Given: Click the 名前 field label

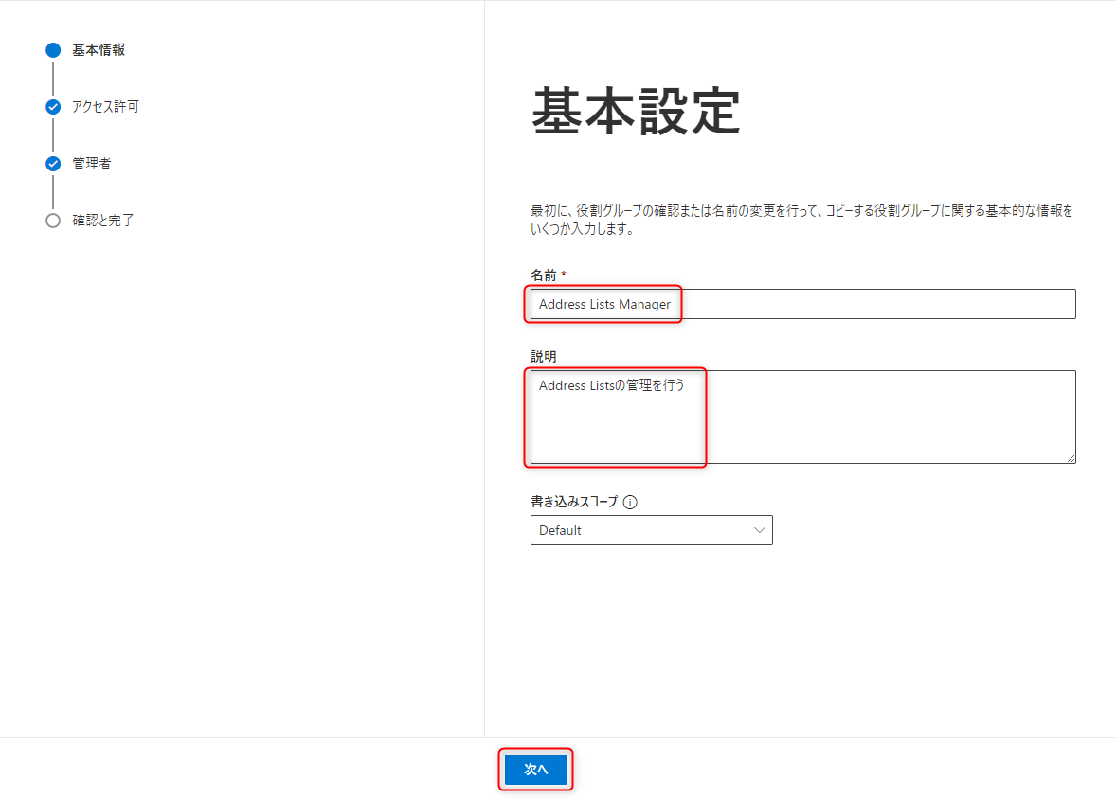Looking at the screenshot, I should coord(544,275).
